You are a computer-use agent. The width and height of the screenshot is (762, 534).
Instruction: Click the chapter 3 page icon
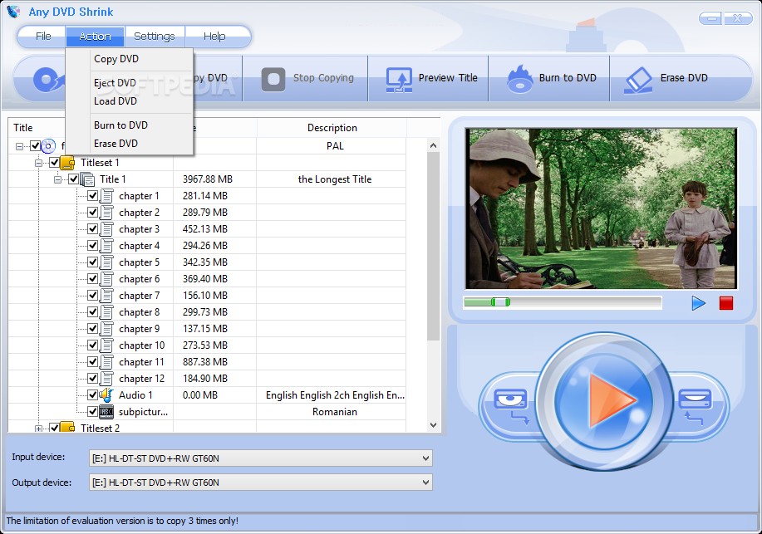[x=106, y=229]
